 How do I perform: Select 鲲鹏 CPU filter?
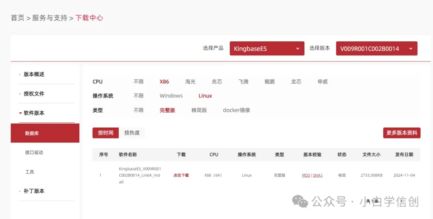(269, 82)
